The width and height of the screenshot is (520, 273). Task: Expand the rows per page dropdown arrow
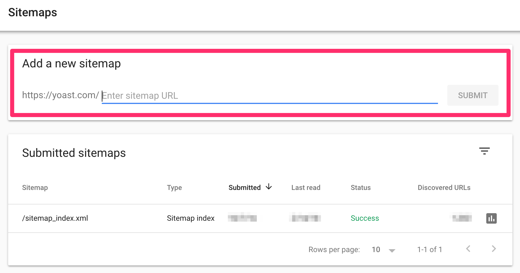click(392, 250)
